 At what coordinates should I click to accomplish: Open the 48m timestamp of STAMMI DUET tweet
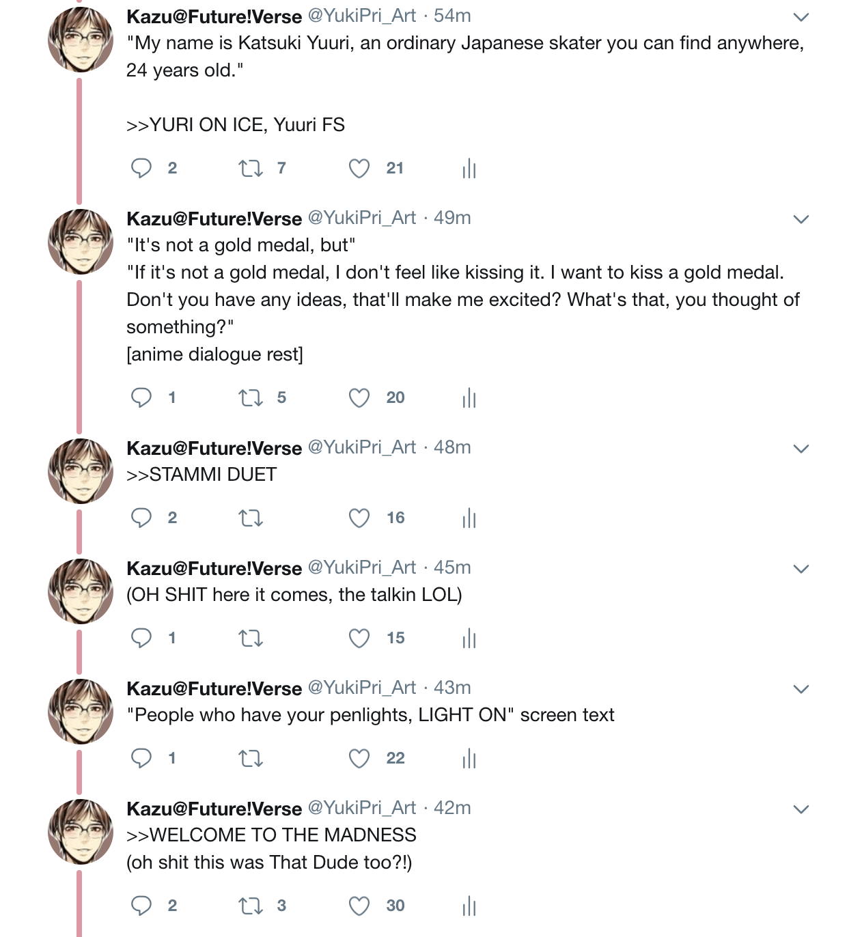tap(452, 447)
